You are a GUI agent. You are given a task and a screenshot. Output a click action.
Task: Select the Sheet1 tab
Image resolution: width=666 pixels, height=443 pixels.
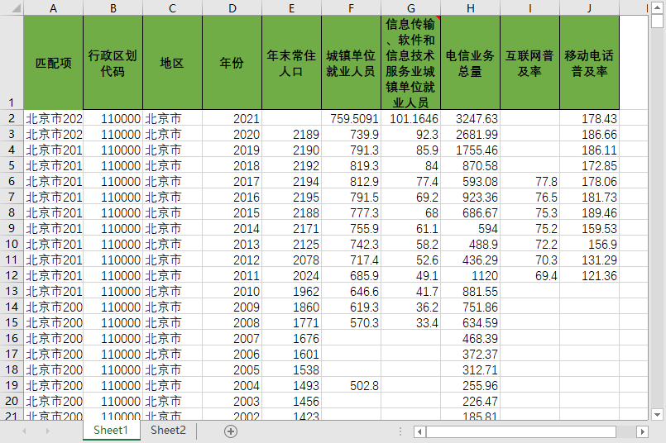coord(111,431)
